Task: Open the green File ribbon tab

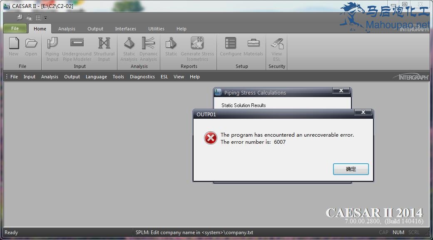Action: [15, 28]
